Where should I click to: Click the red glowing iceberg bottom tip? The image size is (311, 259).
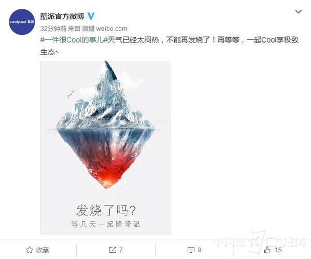coord(106,179)
